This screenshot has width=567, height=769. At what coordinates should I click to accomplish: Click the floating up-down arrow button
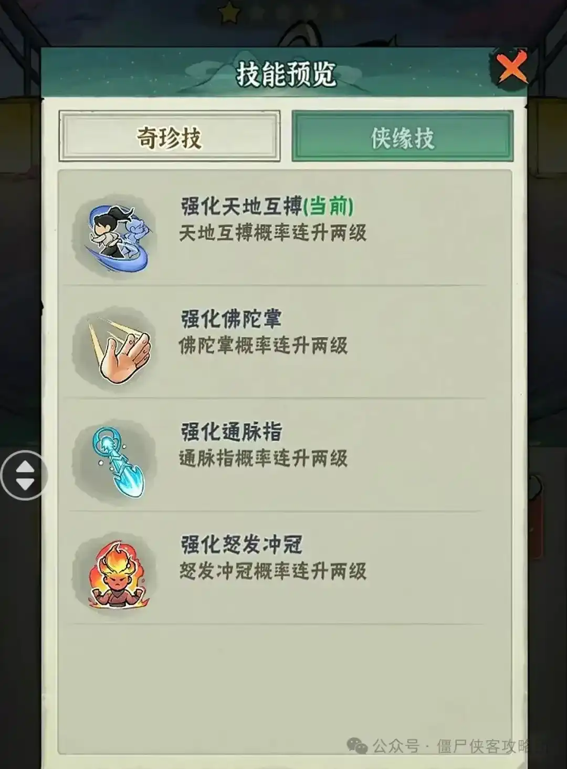(25, 475)
